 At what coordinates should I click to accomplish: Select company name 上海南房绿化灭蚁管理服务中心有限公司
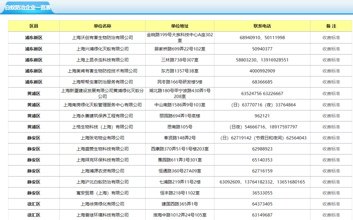click(x=102, y=105)
